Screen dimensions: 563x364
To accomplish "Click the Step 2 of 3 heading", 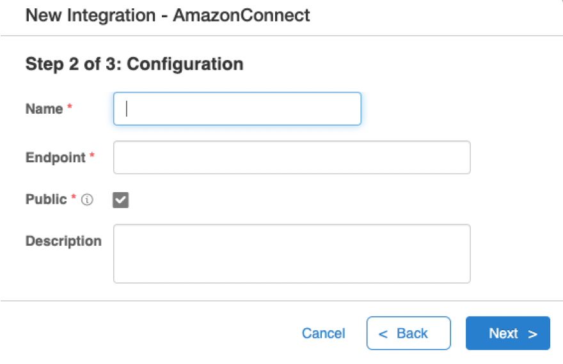I will [134, 64].
